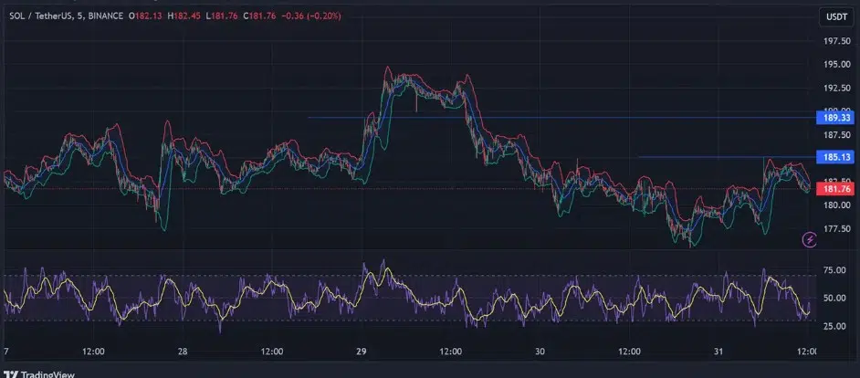Click the 75.00 level on RSI axis
This screenshot has width=860, height=378.
coord(833,270)
